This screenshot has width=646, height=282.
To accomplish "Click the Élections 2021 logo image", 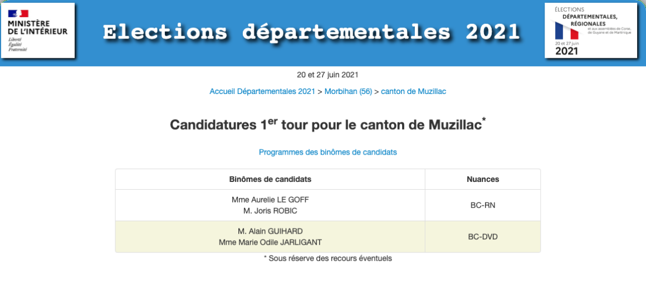I will tap(591, 30).
